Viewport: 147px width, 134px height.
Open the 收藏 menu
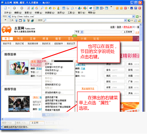(x=38, y=13)
